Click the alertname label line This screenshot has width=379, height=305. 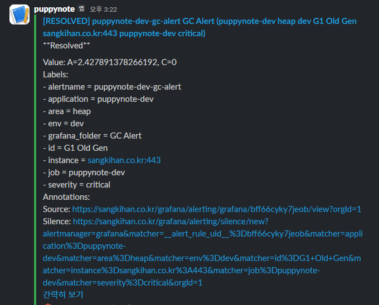point(112,87)
